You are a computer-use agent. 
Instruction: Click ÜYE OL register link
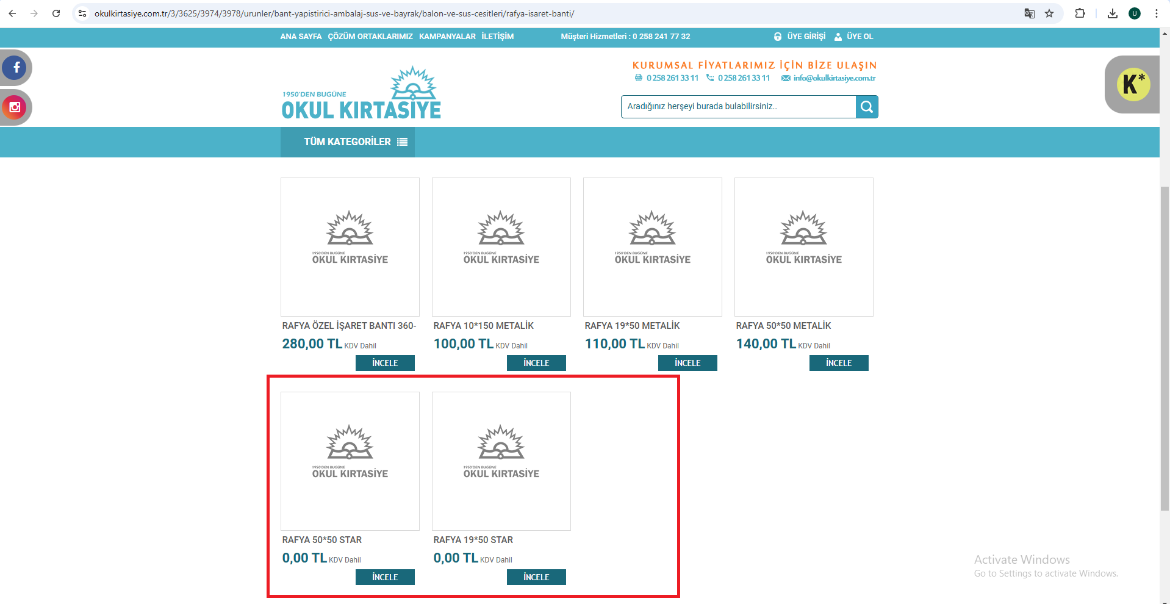pyautogui.click(x=860, y=37)
